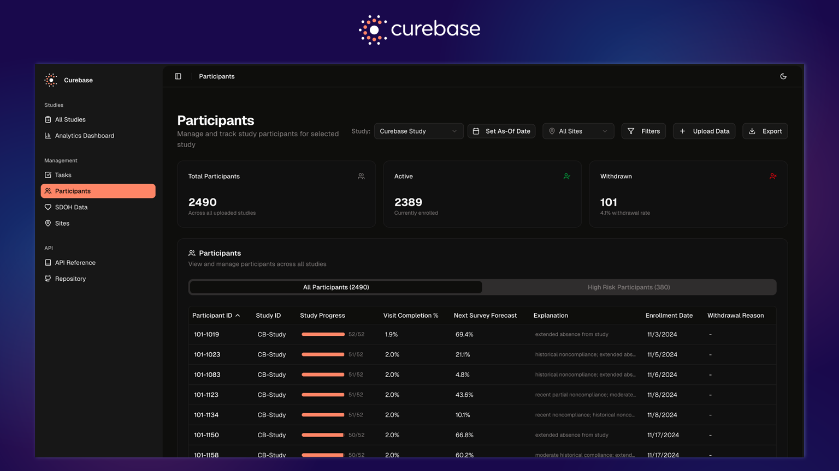Click the Curebase logo in the sidebar
Image resolution: width=839 pixels, height=471 pixels.
click(x=51, y=80)
